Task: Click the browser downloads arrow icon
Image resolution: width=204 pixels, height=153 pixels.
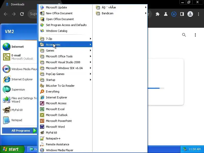Action: pos(174,14)
